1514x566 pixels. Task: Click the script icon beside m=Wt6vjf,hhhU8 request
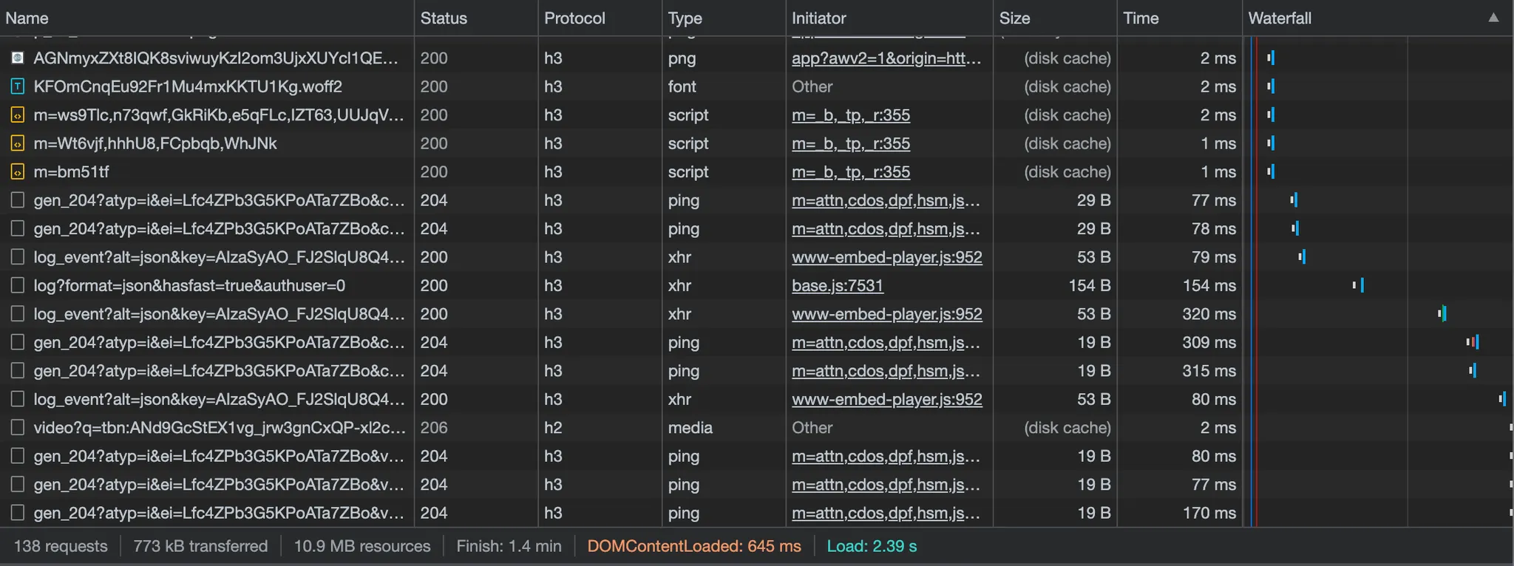click(x=18, y=143)
